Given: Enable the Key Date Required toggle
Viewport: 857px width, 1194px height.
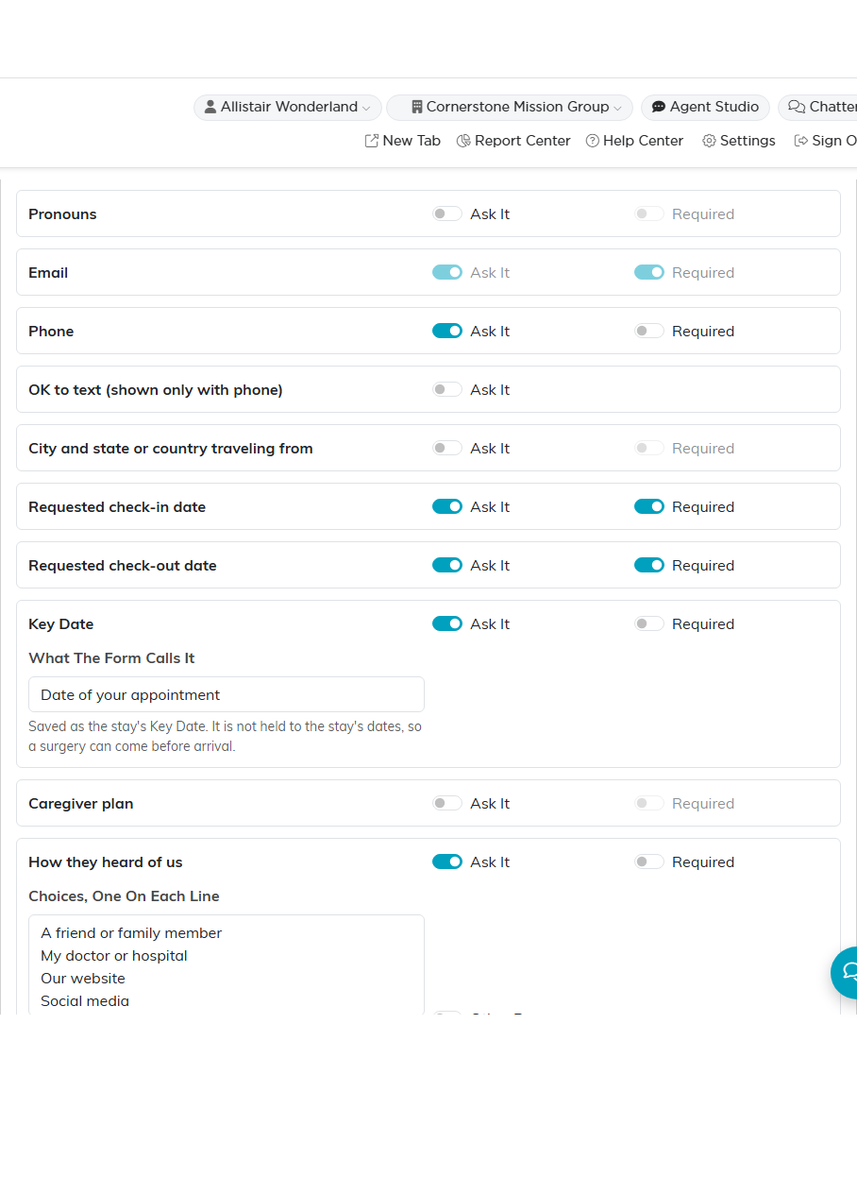Looking at the screenshot, I should [649, 623].
